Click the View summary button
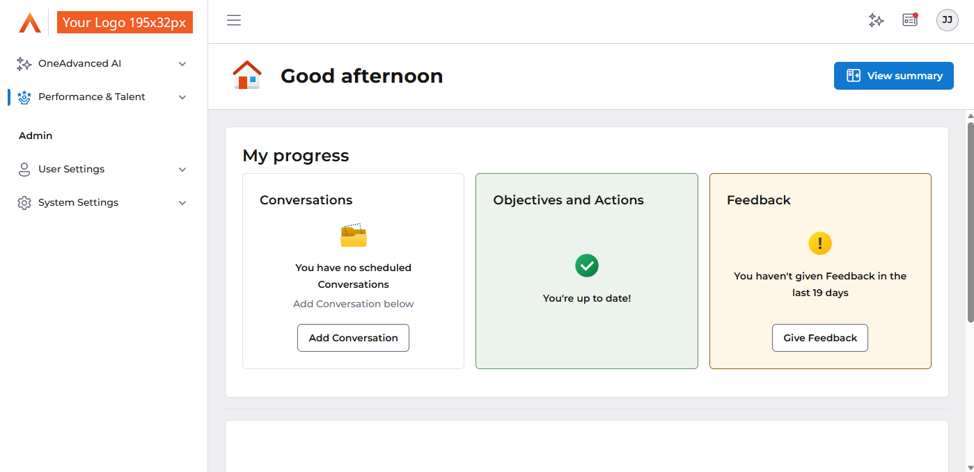This screenshot has width=974, height=472. [893, 76]
